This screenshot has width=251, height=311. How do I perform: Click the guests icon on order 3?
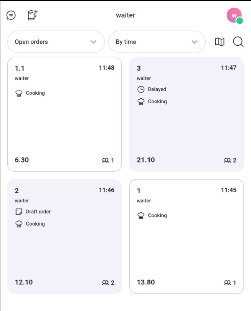(227, 160)
